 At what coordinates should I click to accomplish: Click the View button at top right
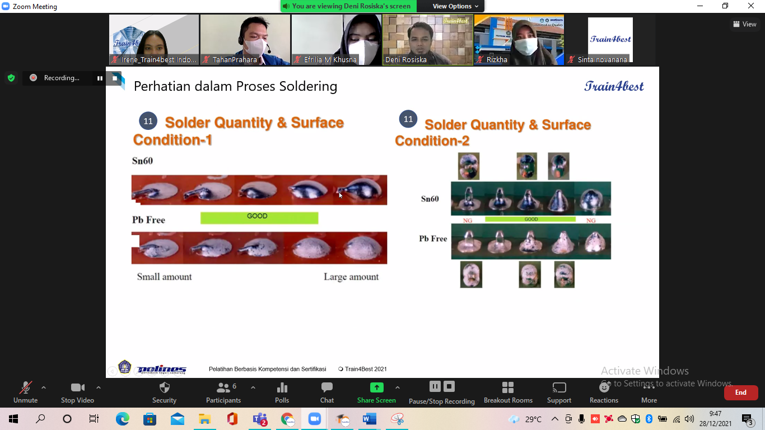[744, 24]
